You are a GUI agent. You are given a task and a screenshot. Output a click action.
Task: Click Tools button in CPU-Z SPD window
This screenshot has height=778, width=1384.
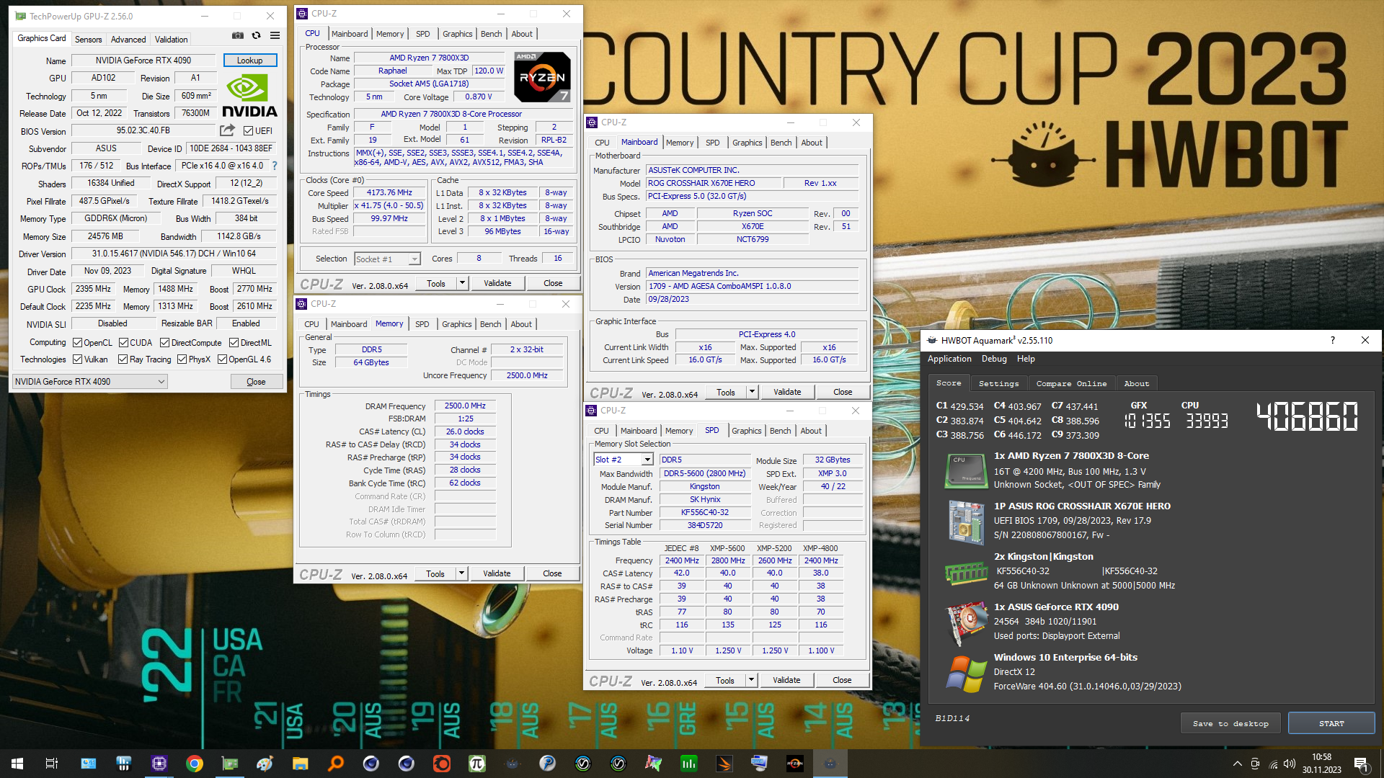point(725,680)
